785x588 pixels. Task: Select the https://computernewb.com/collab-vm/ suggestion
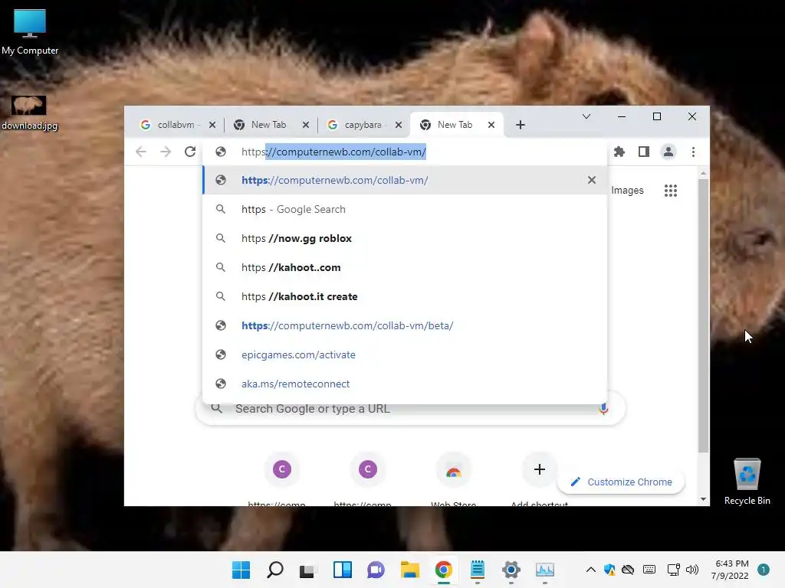click(405, 180)
